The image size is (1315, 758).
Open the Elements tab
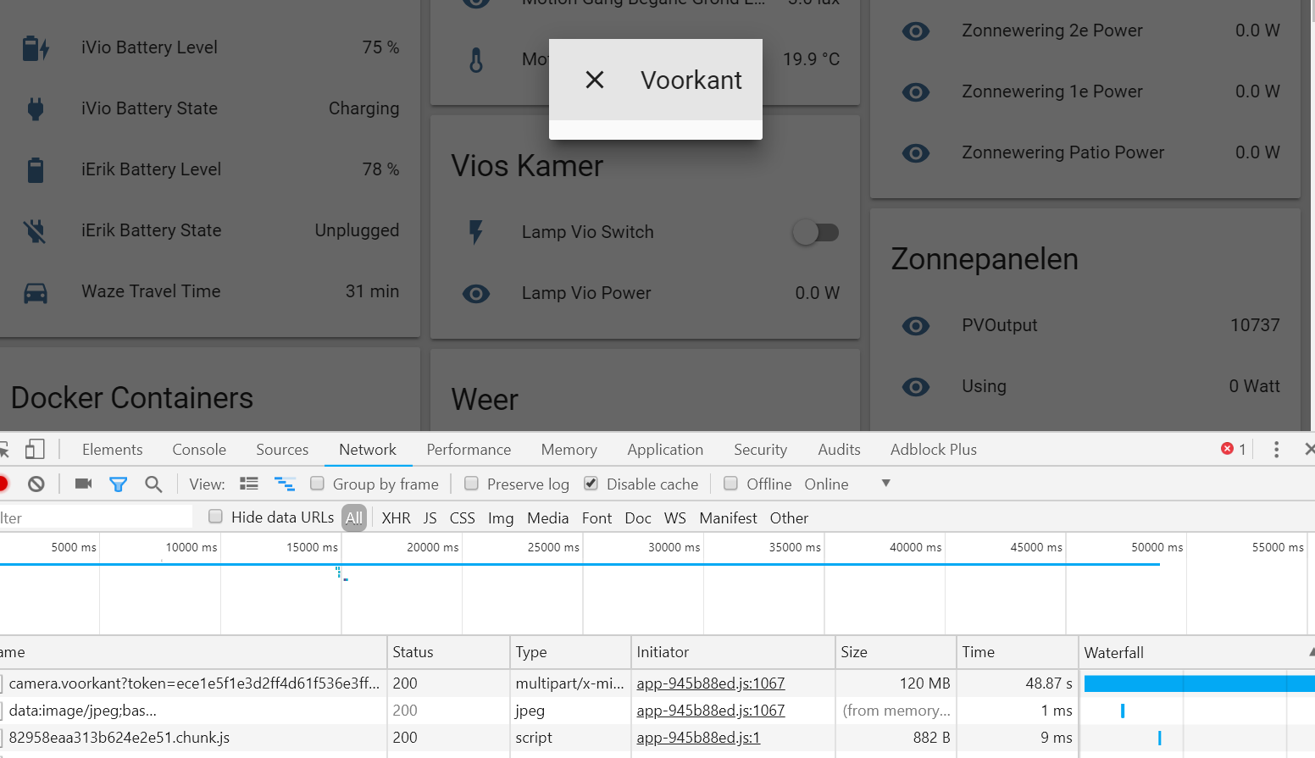coord(112,450)
